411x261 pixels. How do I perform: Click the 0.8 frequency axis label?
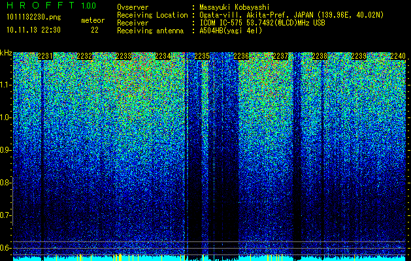(5, 183)
